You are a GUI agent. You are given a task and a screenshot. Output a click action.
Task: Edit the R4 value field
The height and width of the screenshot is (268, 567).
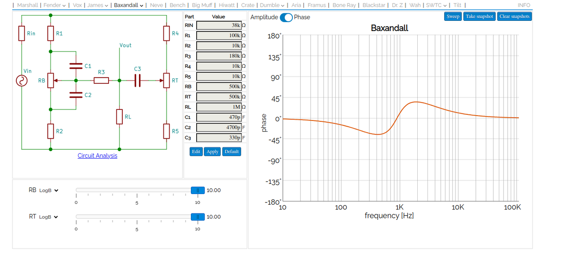point(219,66)
